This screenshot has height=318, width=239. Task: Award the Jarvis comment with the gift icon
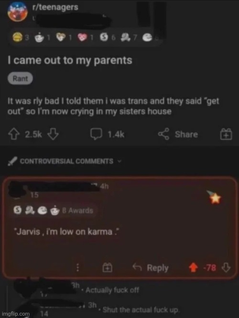[x=108, y=268]
